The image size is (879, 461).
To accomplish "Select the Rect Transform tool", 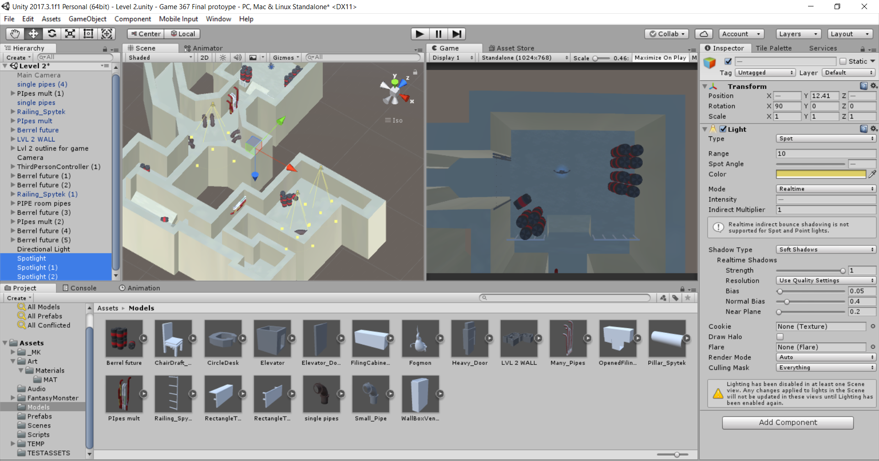I will point(88,34).
